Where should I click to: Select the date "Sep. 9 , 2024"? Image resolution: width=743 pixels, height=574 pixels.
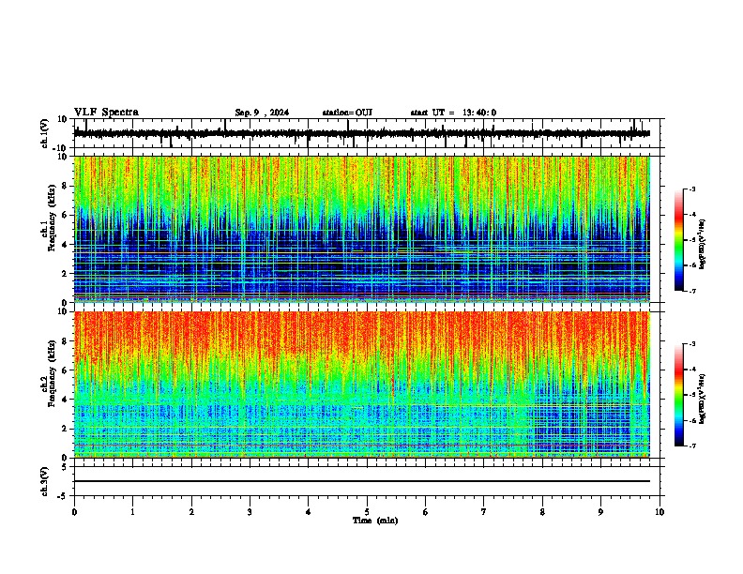tap(262, 113)
